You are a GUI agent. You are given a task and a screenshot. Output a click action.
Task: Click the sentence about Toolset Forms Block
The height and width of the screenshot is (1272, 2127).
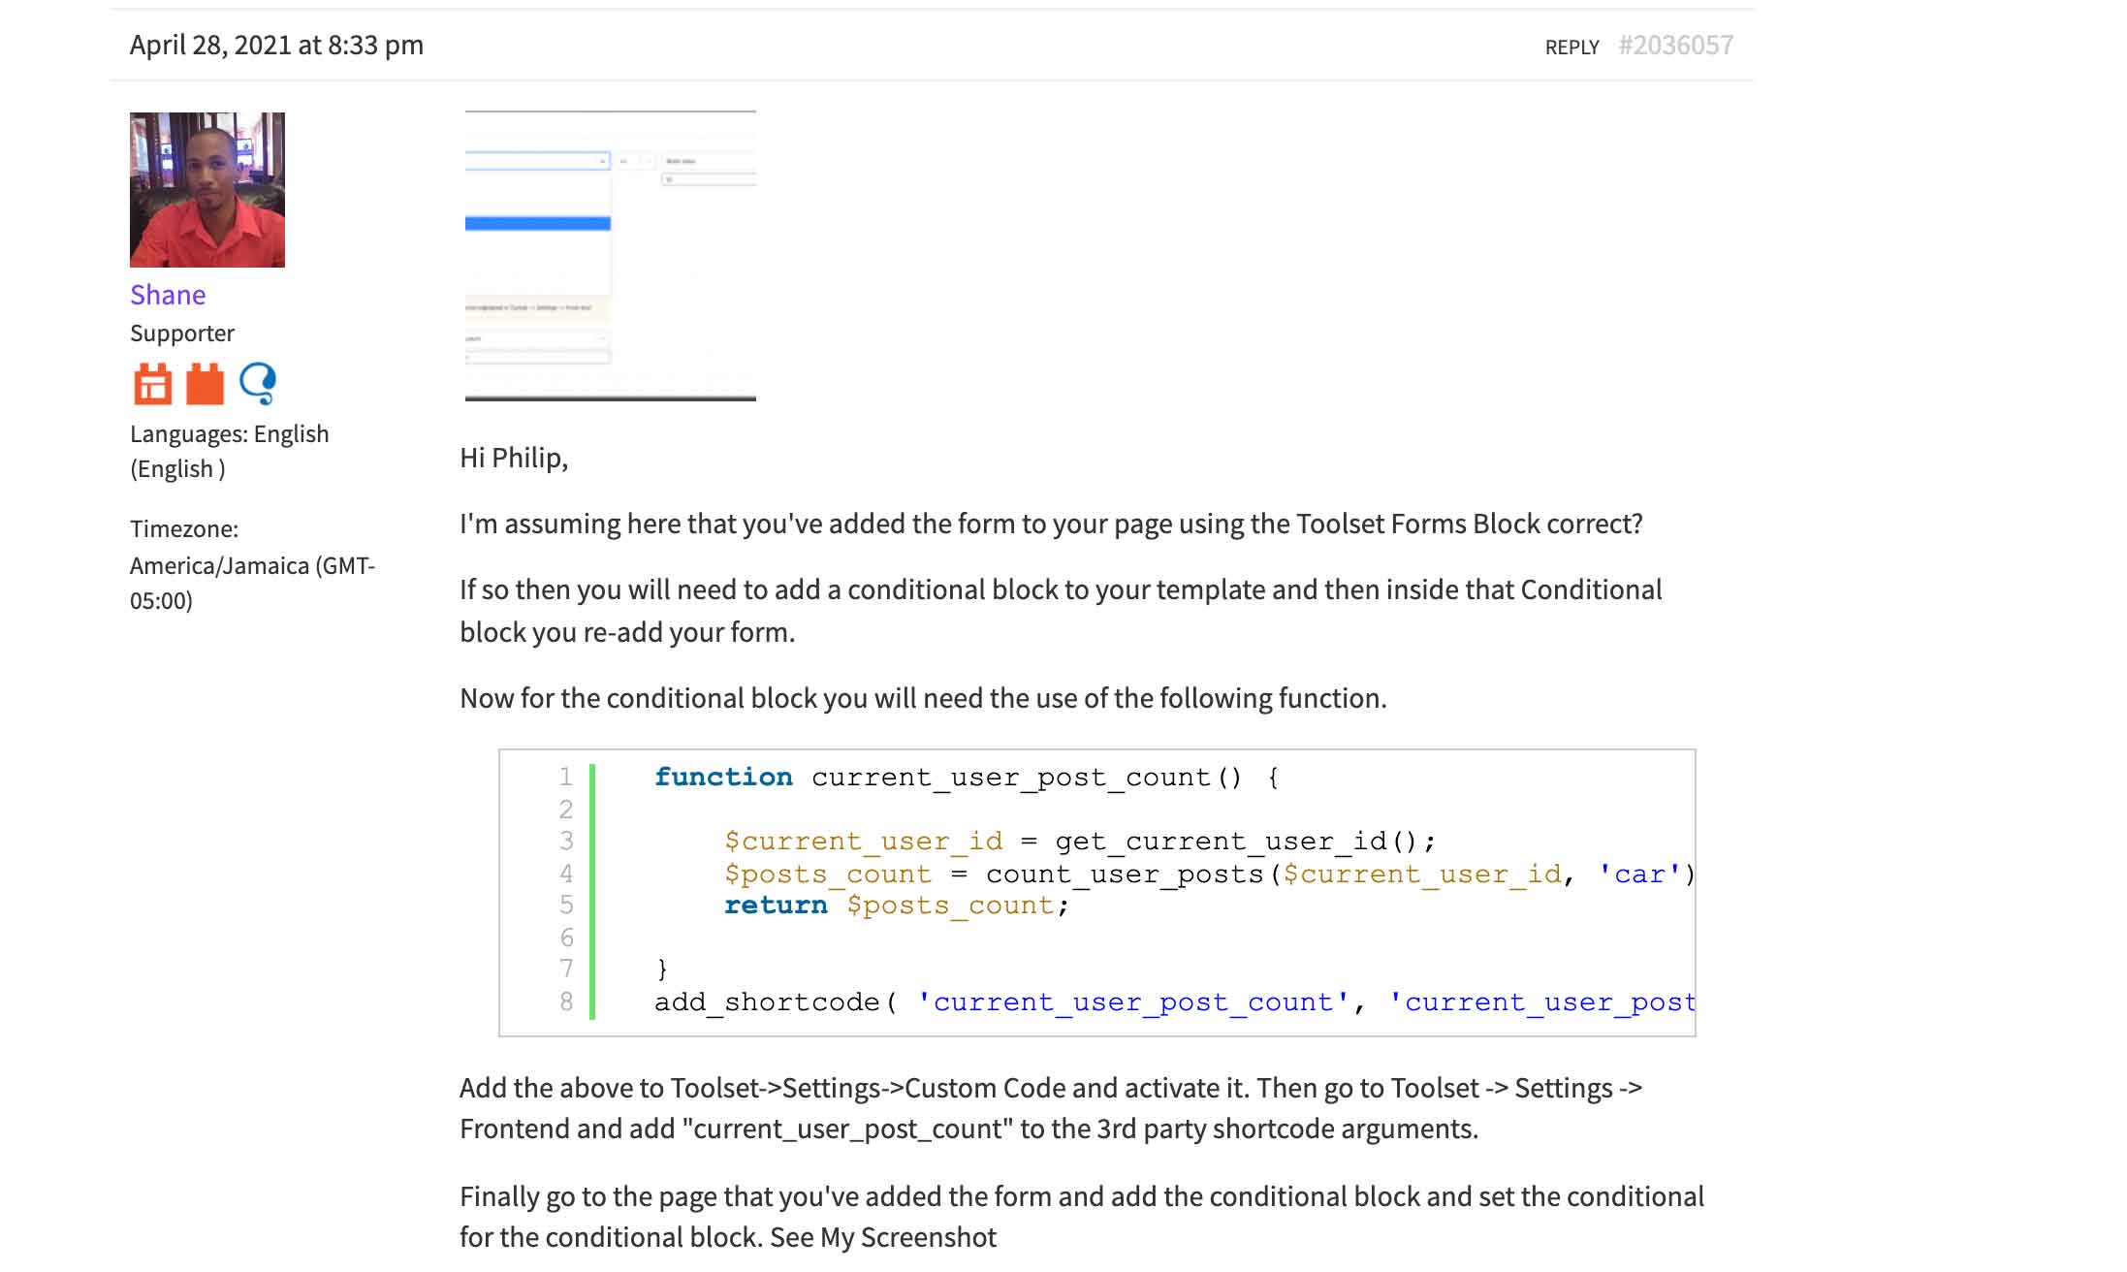[1052, 525]
